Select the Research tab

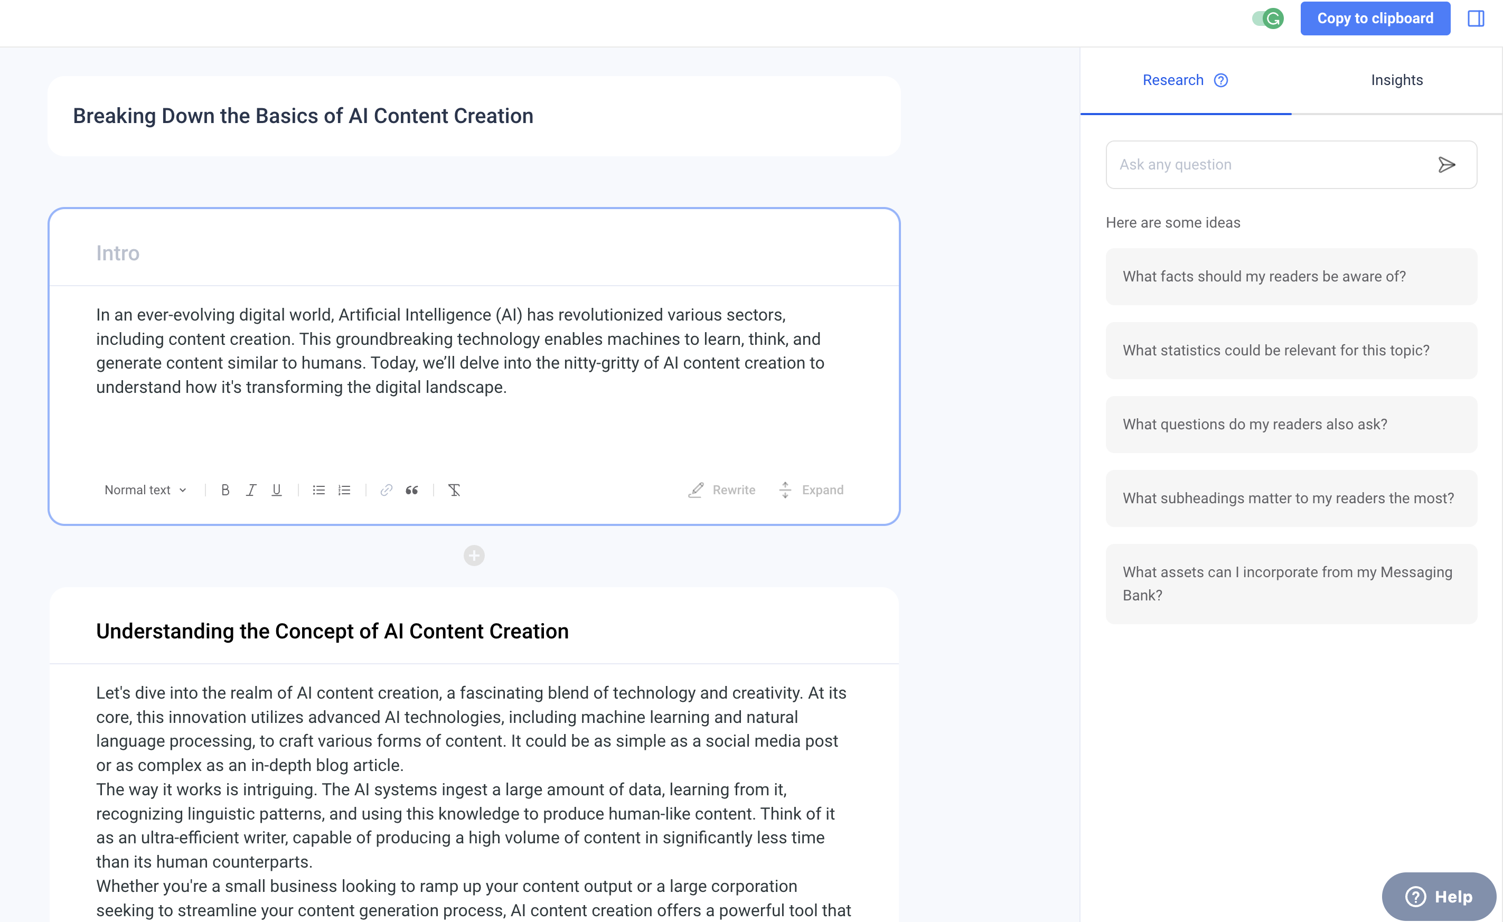click(1173, 80)
